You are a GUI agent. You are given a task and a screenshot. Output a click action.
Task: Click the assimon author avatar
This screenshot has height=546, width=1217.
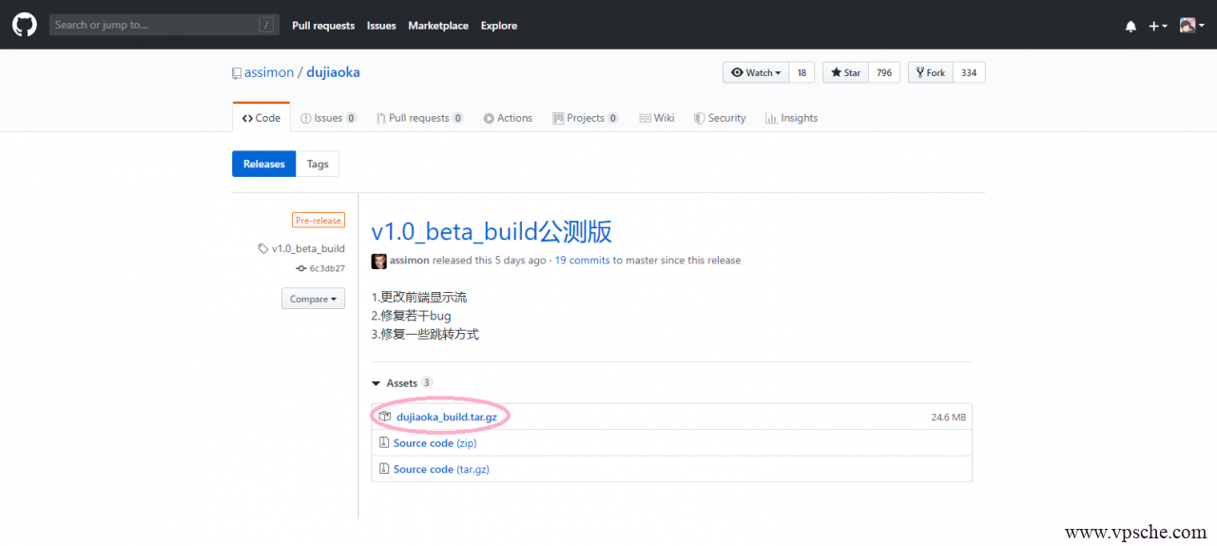378,261
